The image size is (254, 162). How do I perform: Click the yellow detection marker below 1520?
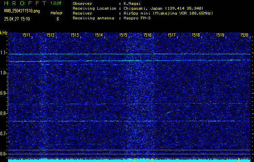tap(239, 160)
